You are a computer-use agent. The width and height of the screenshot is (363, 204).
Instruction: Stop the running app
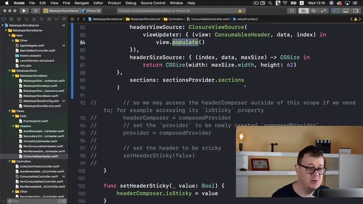pos(35,11)
